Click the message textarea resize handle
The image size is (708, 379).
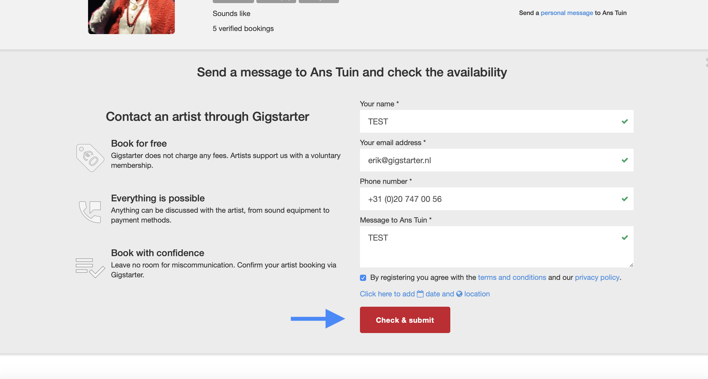click(631, 265)
